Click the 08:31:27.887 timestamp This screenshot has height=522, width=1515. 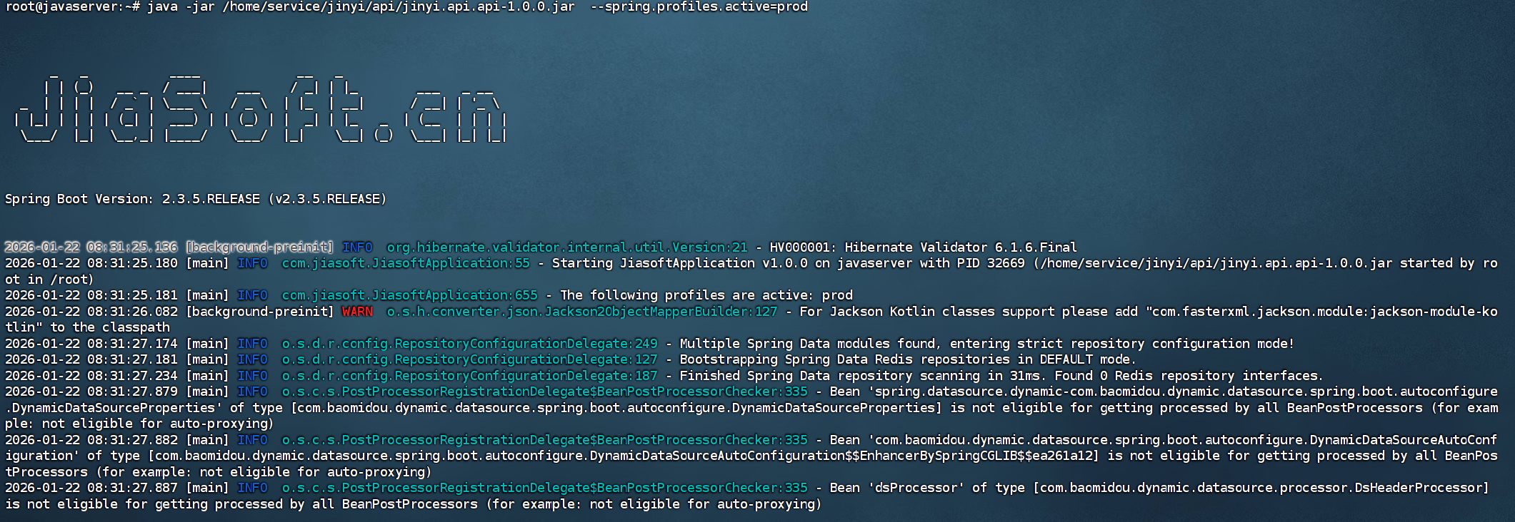(132, 488)
